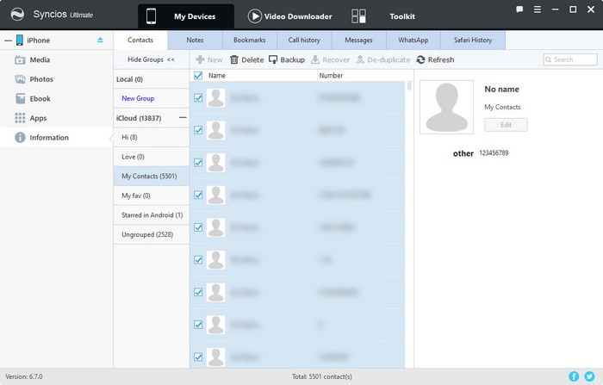Switch to the Call history tab

point(304,40)
